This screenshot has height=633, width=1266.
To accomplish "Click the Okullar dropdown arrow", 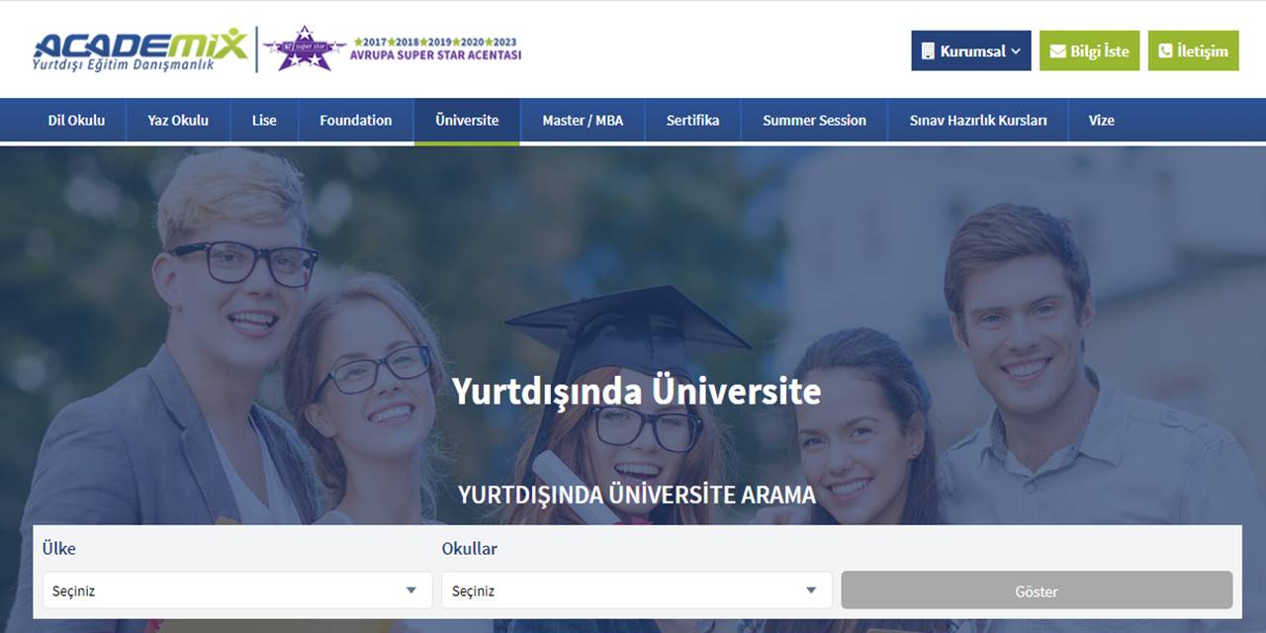I will tap(811, 590).
